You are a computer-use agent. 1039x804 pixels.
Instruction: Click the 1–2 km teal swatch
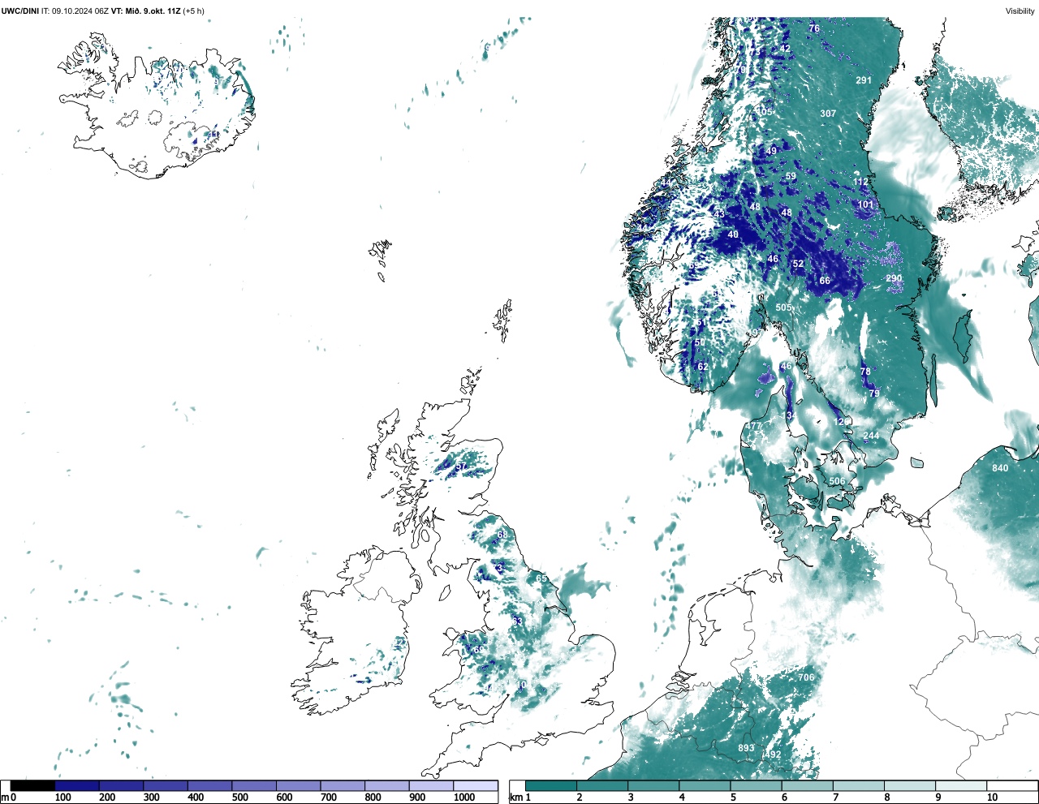(551, 786)
